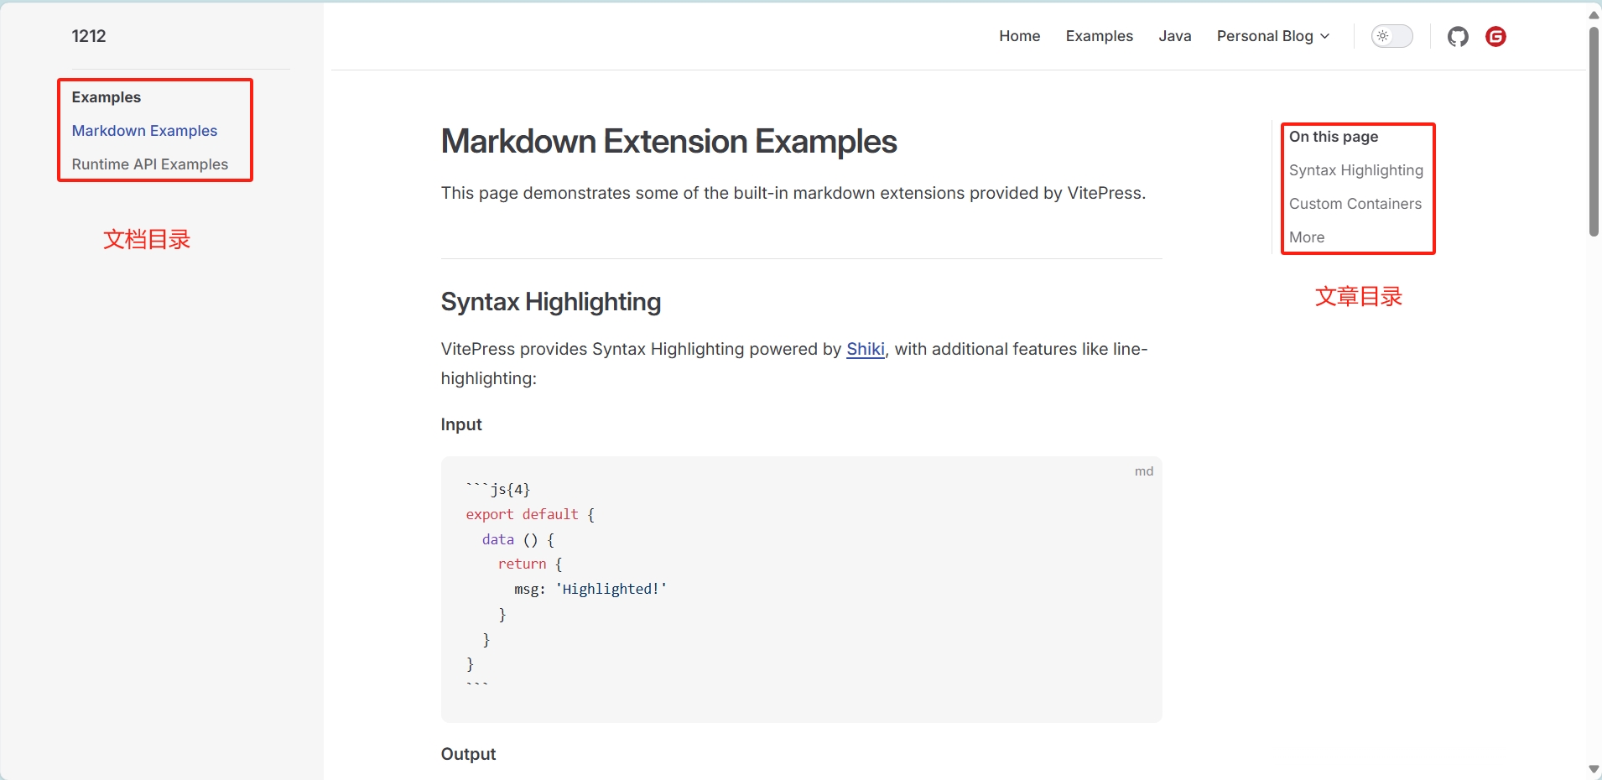Click the red Gitee icon
The image size is (1602, 780).
[1495, 36]
